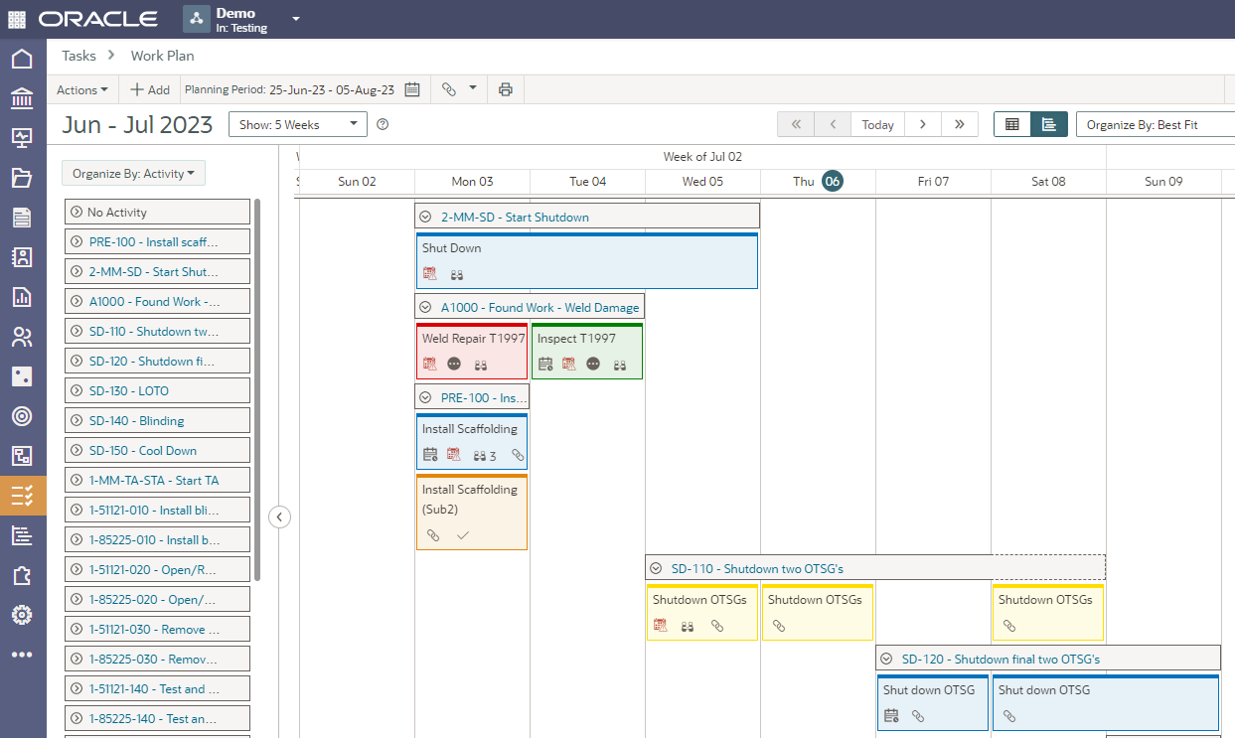Open the Show: 5 Weeks dropdown
Viewport: 1235px width, 738px height.
[x=297, y=124]
